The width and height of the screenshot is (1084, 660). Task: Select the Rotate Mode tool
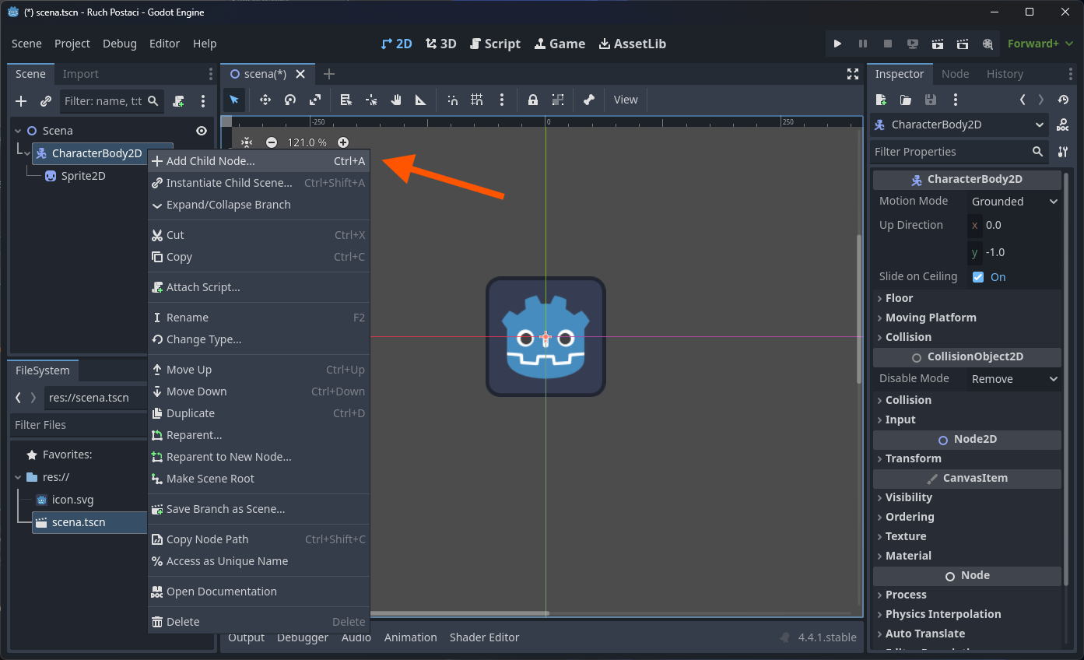pos(290,100)
